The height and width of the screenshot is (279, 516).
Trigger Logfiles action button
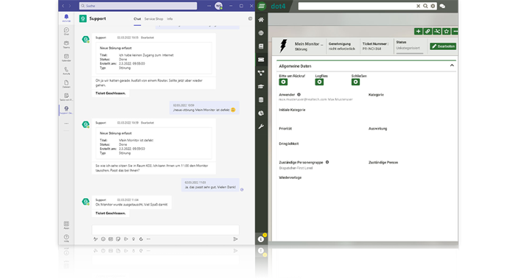[319, 82]
